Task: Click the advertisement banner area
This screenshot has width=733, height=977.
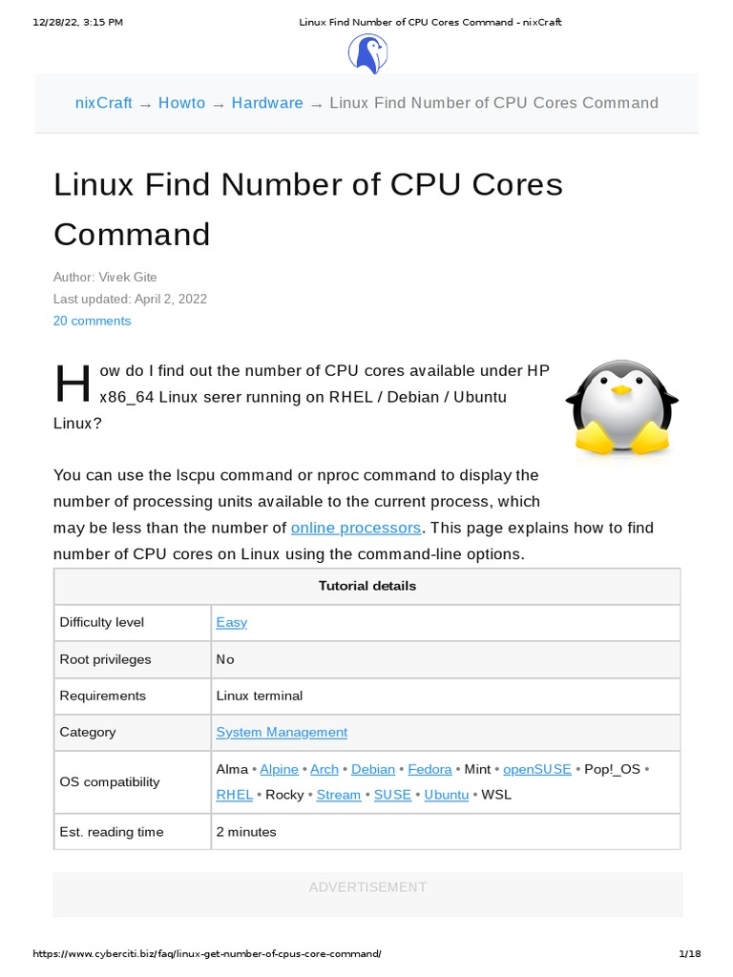Action: point(367,894)
